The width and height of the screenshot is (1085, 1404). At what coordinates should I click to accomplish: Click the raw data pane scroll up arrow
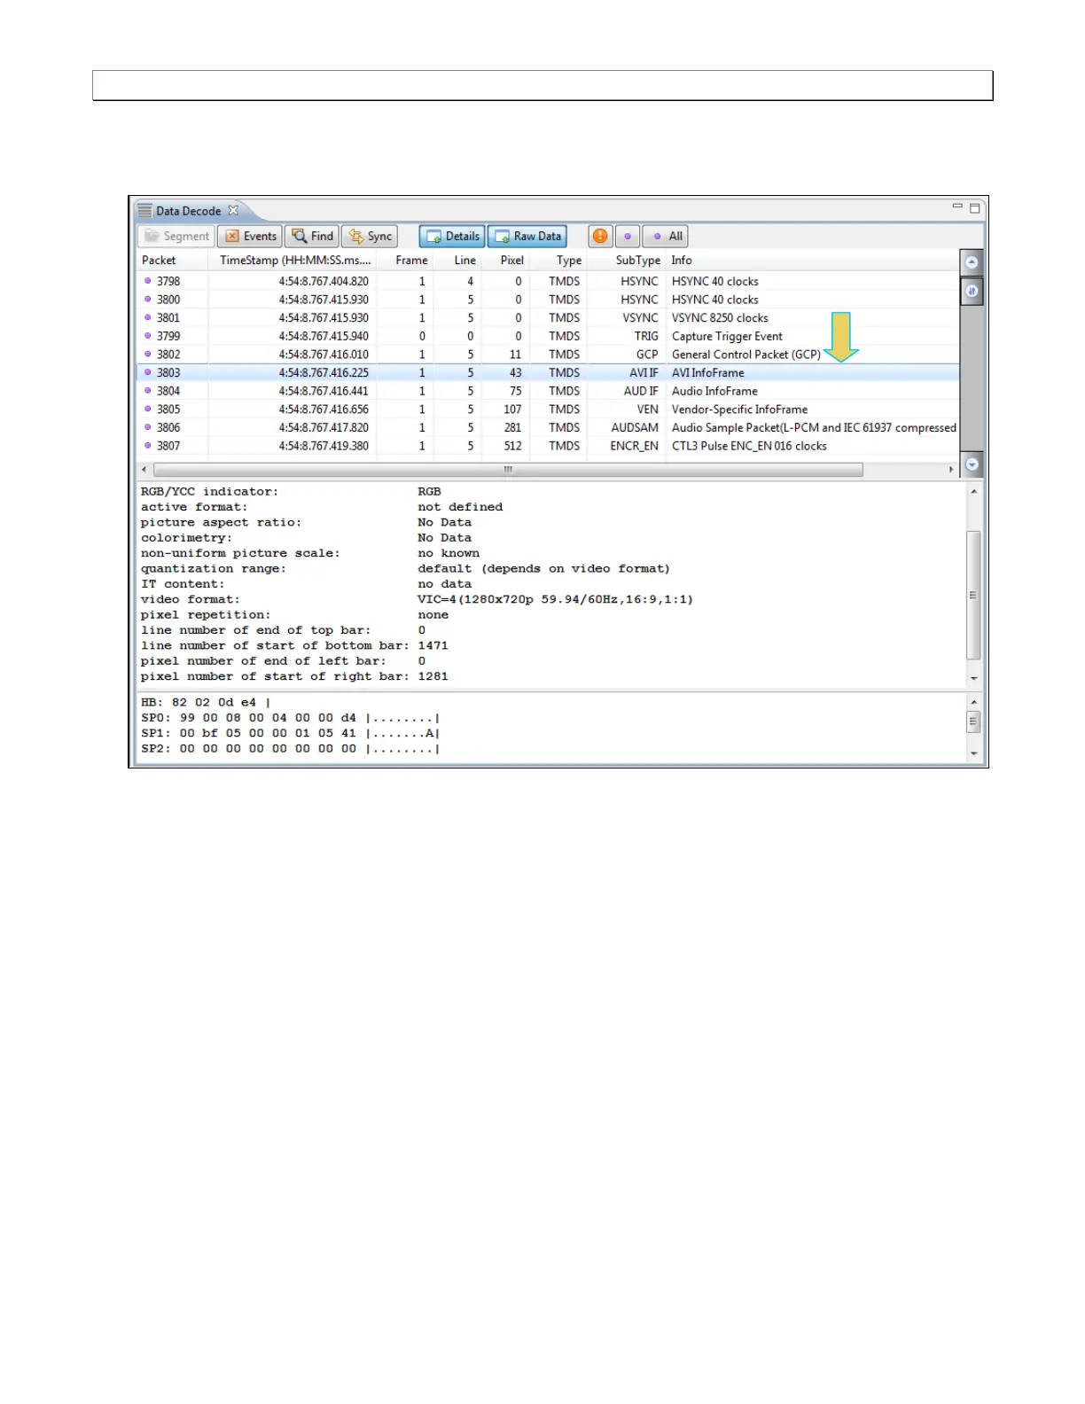(973, 702)
